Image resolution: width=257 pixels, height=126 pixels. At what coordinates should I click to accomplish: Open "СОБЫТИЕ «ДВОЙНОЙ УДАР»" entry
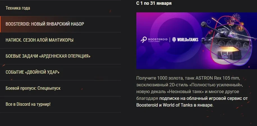coord(60,72)
